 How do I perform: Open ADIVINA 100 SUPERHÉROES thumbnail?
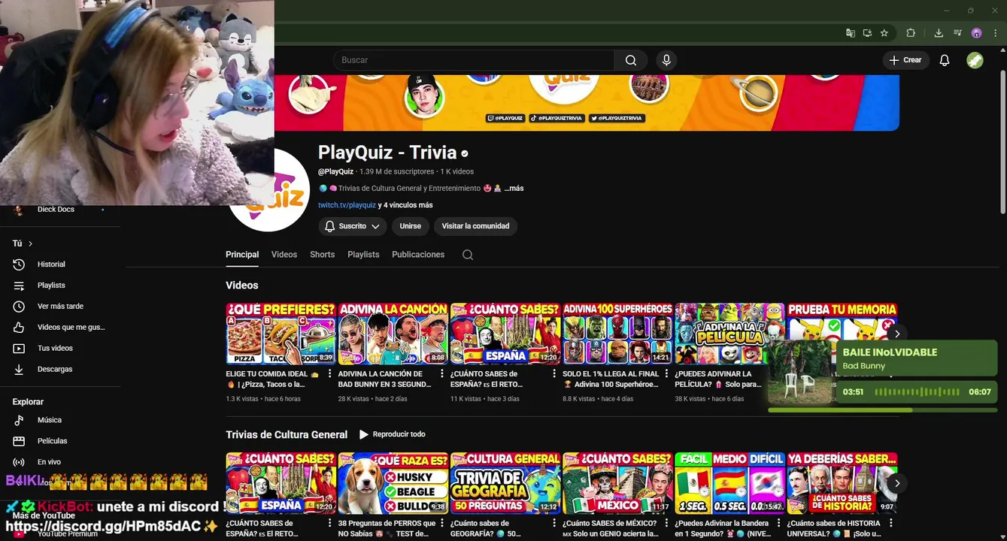point(617,334)
